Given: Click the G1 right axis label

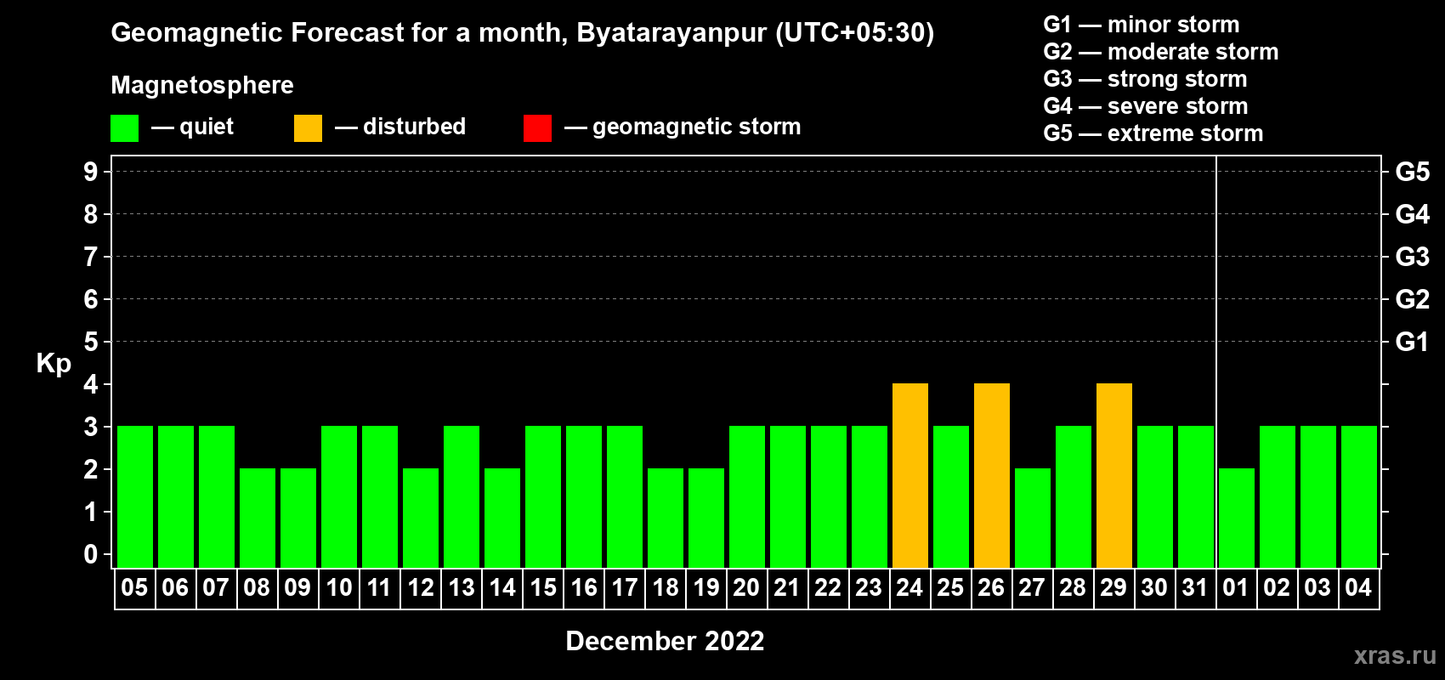Looking at the screenshot, I should (1412, 342).
